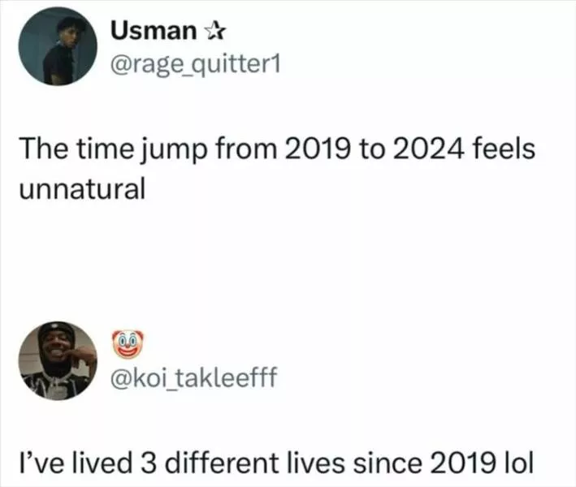Screen dimensions: 576x487
Task: Click the word "The" starting Usman's tweet
Action: [42, 152]
